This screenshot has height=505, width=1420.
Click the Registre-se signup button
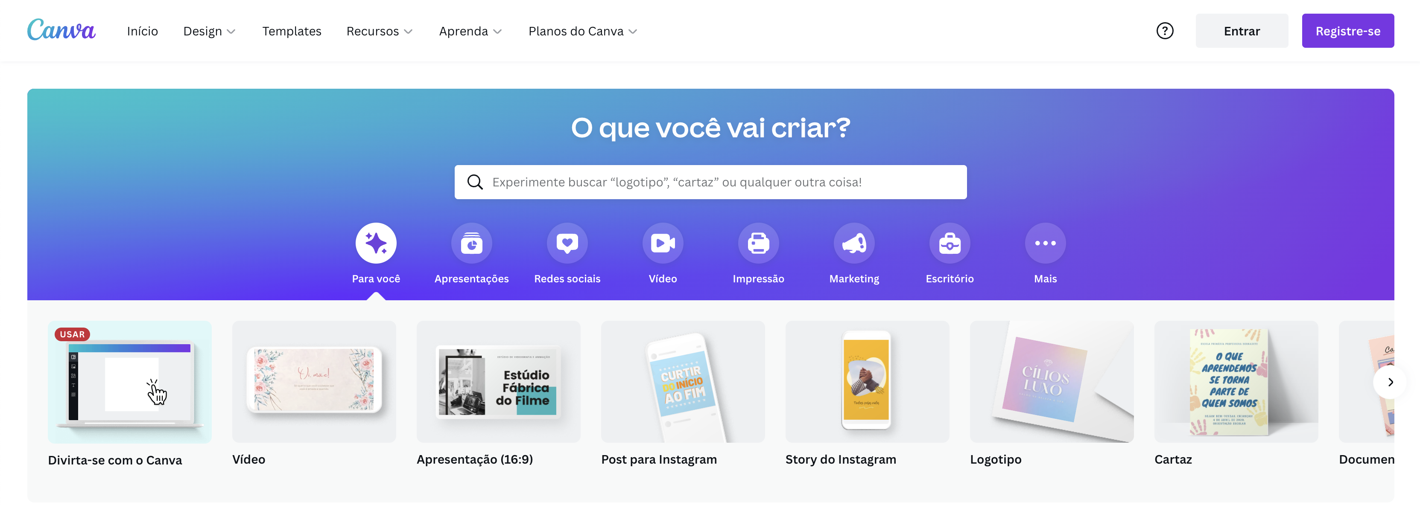pos(1348,31)
